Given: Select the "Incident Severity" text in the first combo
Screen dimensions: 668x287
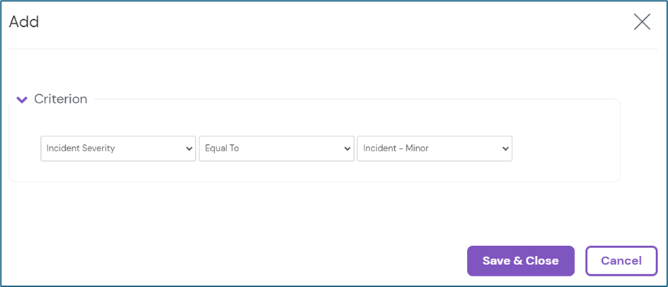Looking at the screenshot, I should coord(81,148).
